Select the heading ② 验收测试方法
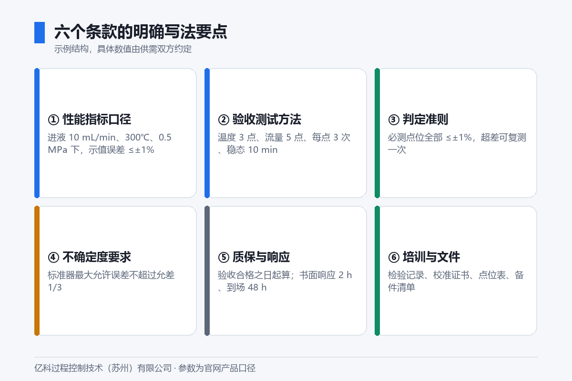Screen dimensions: 572x381 [260, 119]
